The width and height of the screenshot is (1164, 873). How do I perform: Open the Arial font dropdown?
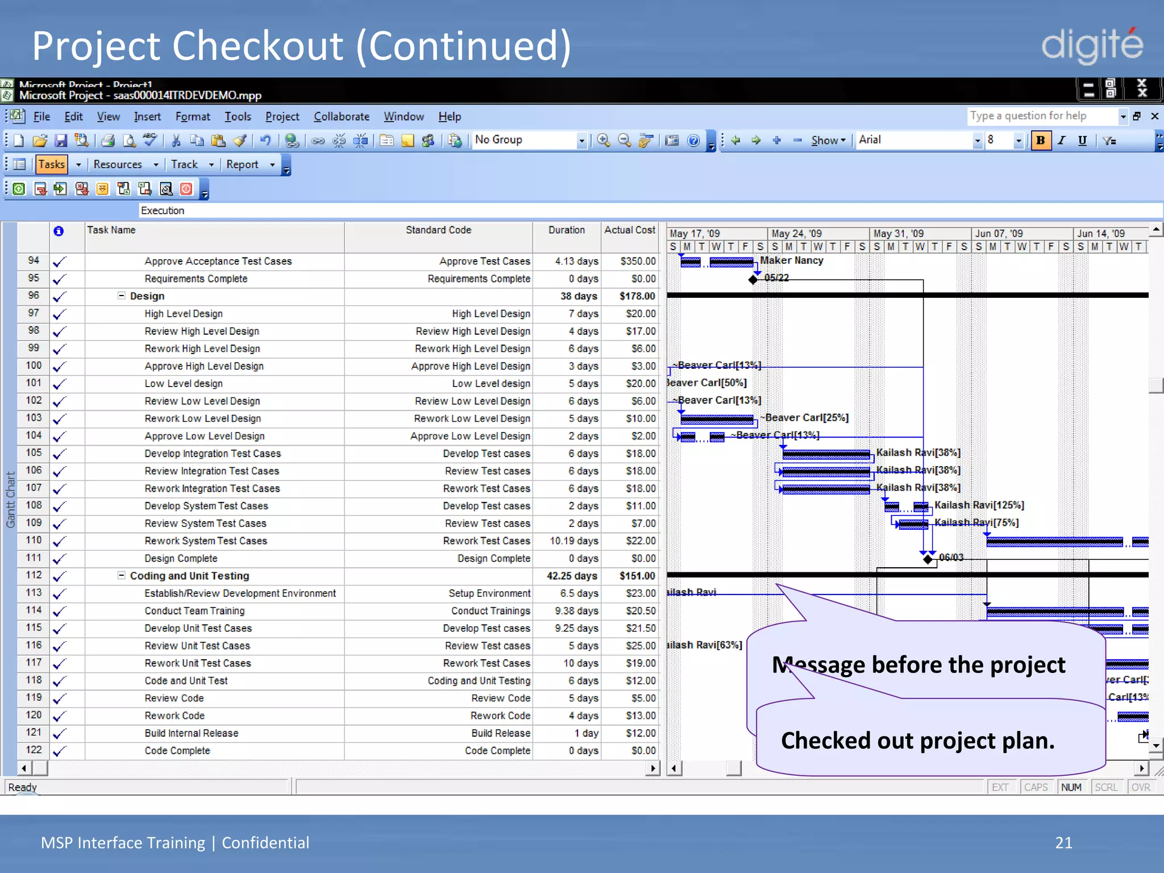pyautogui.click(x=978, y=140)
